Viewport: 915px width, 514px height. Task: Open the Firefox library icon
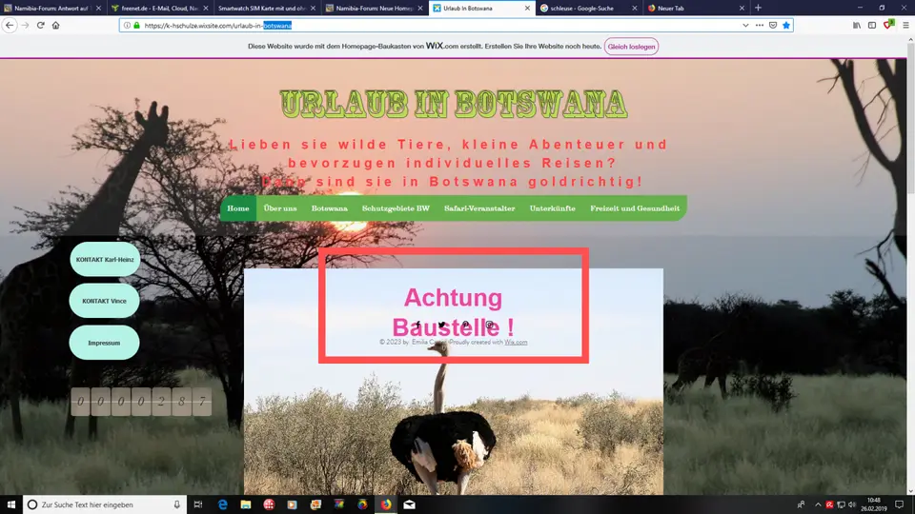pos(857,25)
